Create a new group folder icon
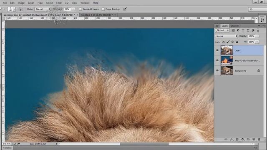 pyautogui.click(x=248, y=139)
